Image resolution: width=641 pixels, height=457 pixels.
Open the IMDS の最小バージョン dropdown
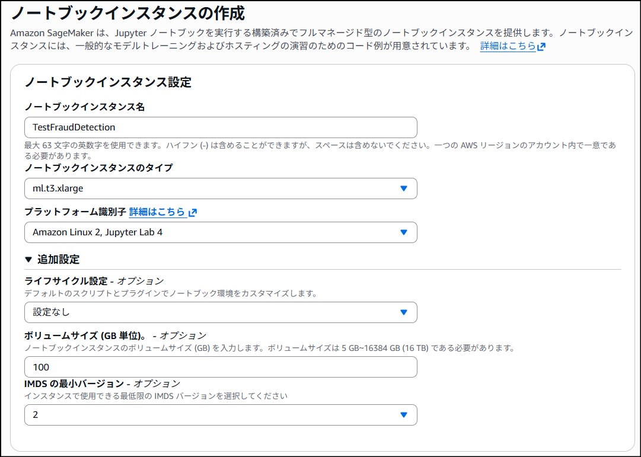click(x=219, y=415)
